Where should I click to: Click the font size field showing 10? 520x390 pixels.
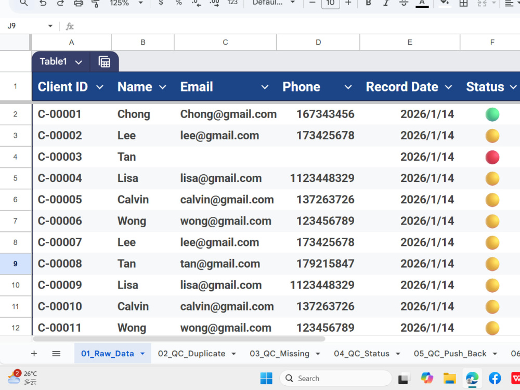click(330, 3)
